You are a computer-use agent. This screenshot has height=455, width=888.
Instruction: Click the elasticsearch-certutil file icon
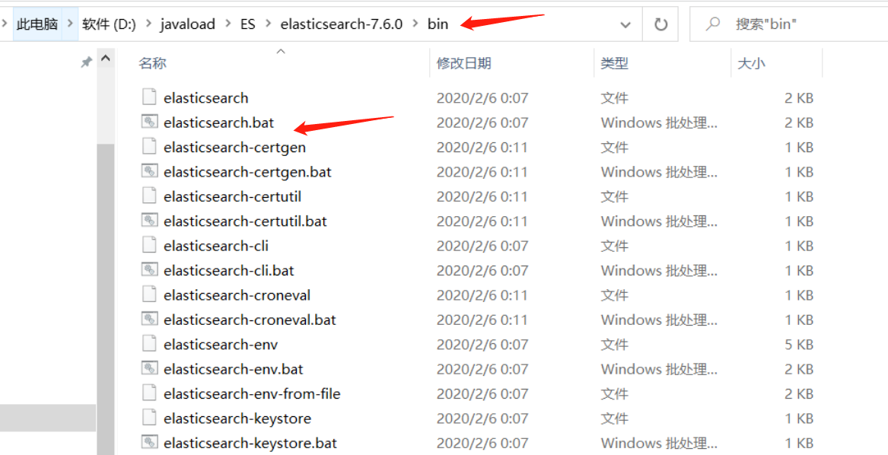149,196
